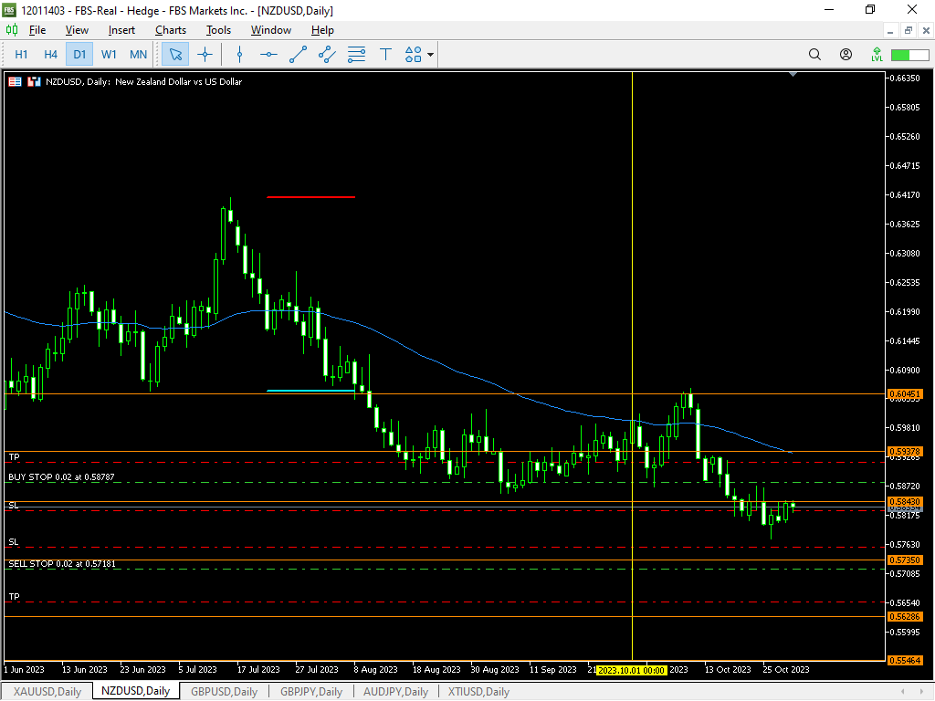Click the 0.60451 orange price label
Screen dimensions: 935x701
(x=905, y=394)
